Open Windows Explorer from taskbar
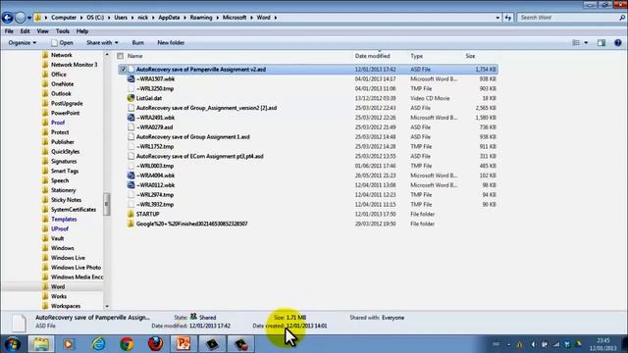The image size is (628, 353). [x=40, y=344]
